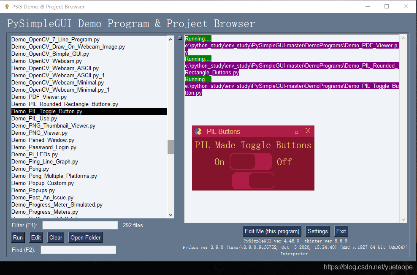Viewport: 417px width, 275px height.
Task: Click the output pane scroll-up arrow
Action: click(403, 38)
